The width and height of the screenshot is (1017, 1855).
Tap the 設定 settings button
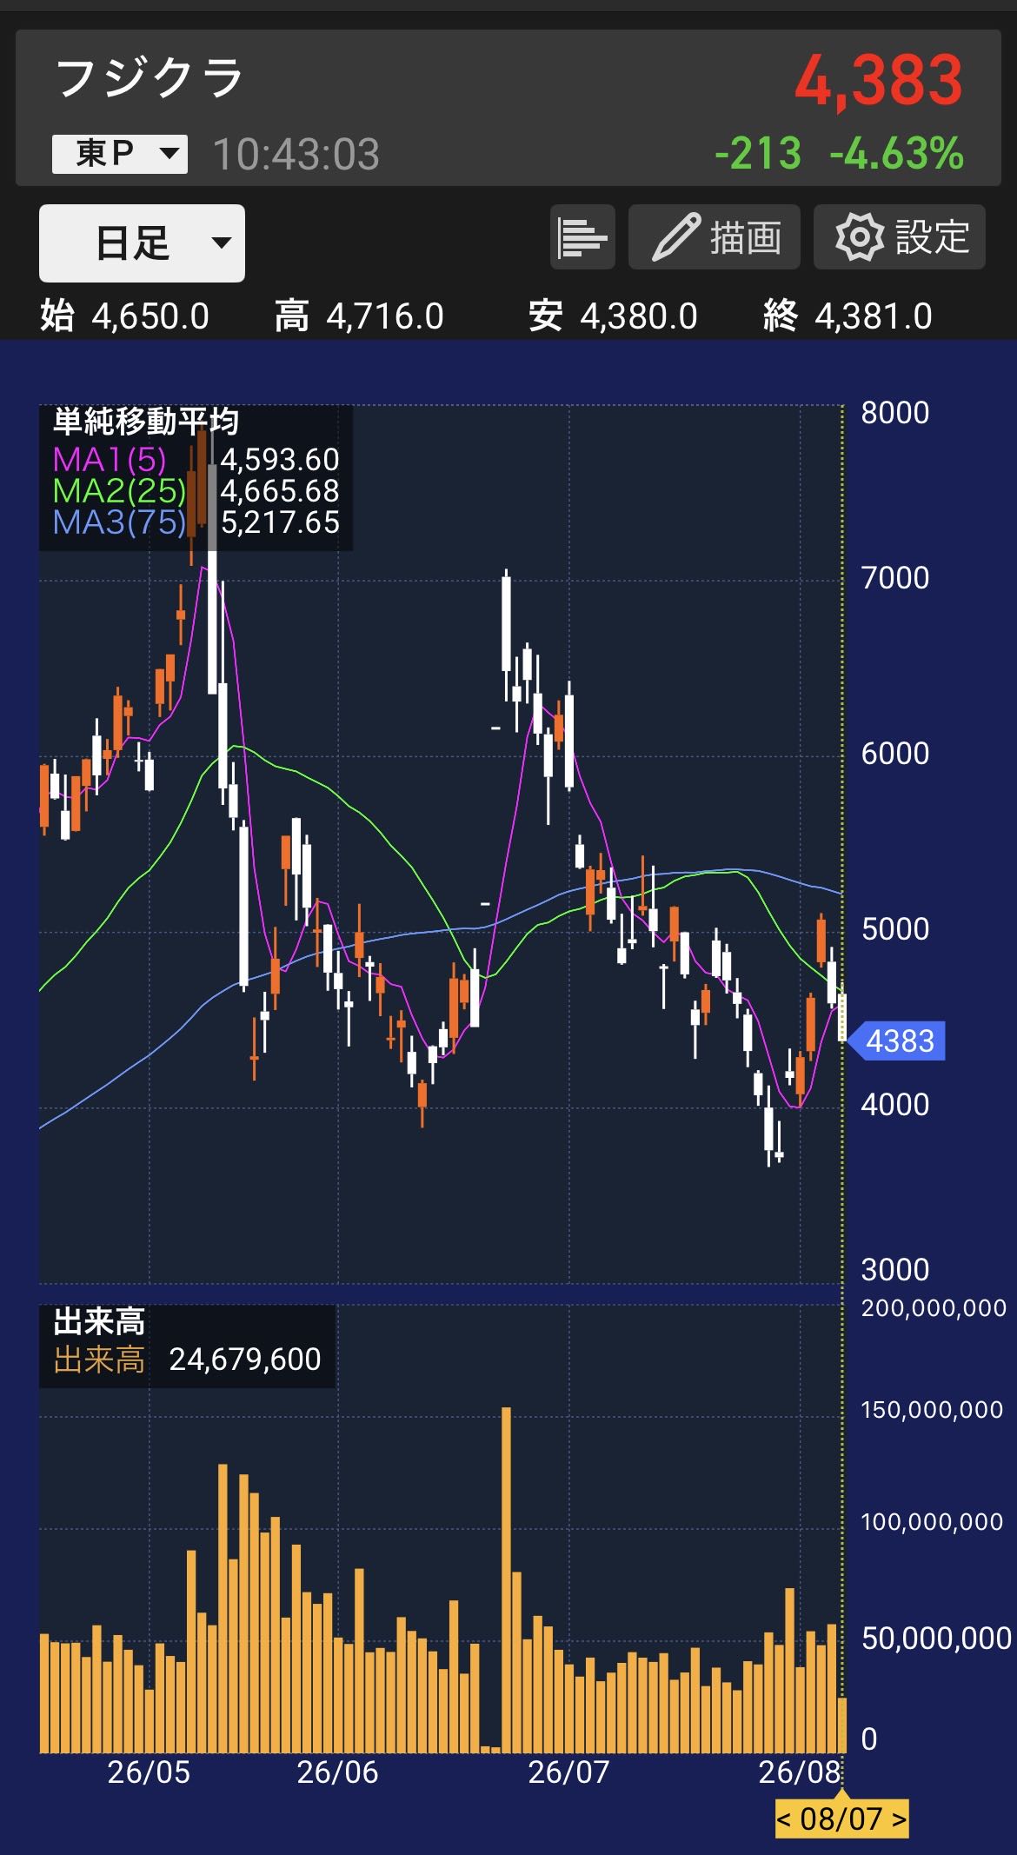[900, 237]
